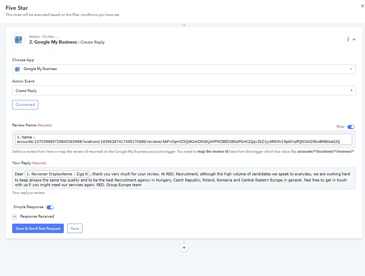Click the step title 'Google My Business : Create Reply'
Image resolution: width=365 pixels, height=276 pixels.
(67, 42)
